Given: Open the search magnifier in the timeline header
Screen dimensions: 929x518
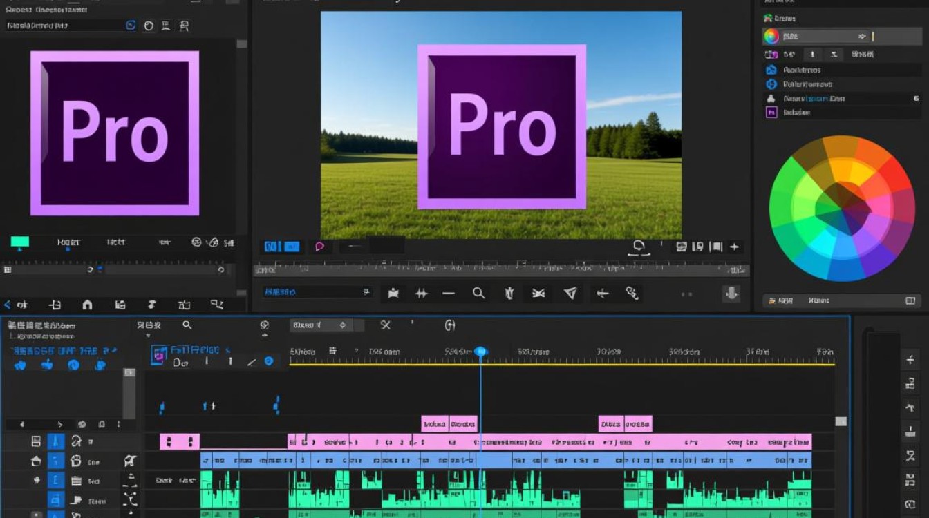Looking at the screenshot, I should [x=187, y=325].
